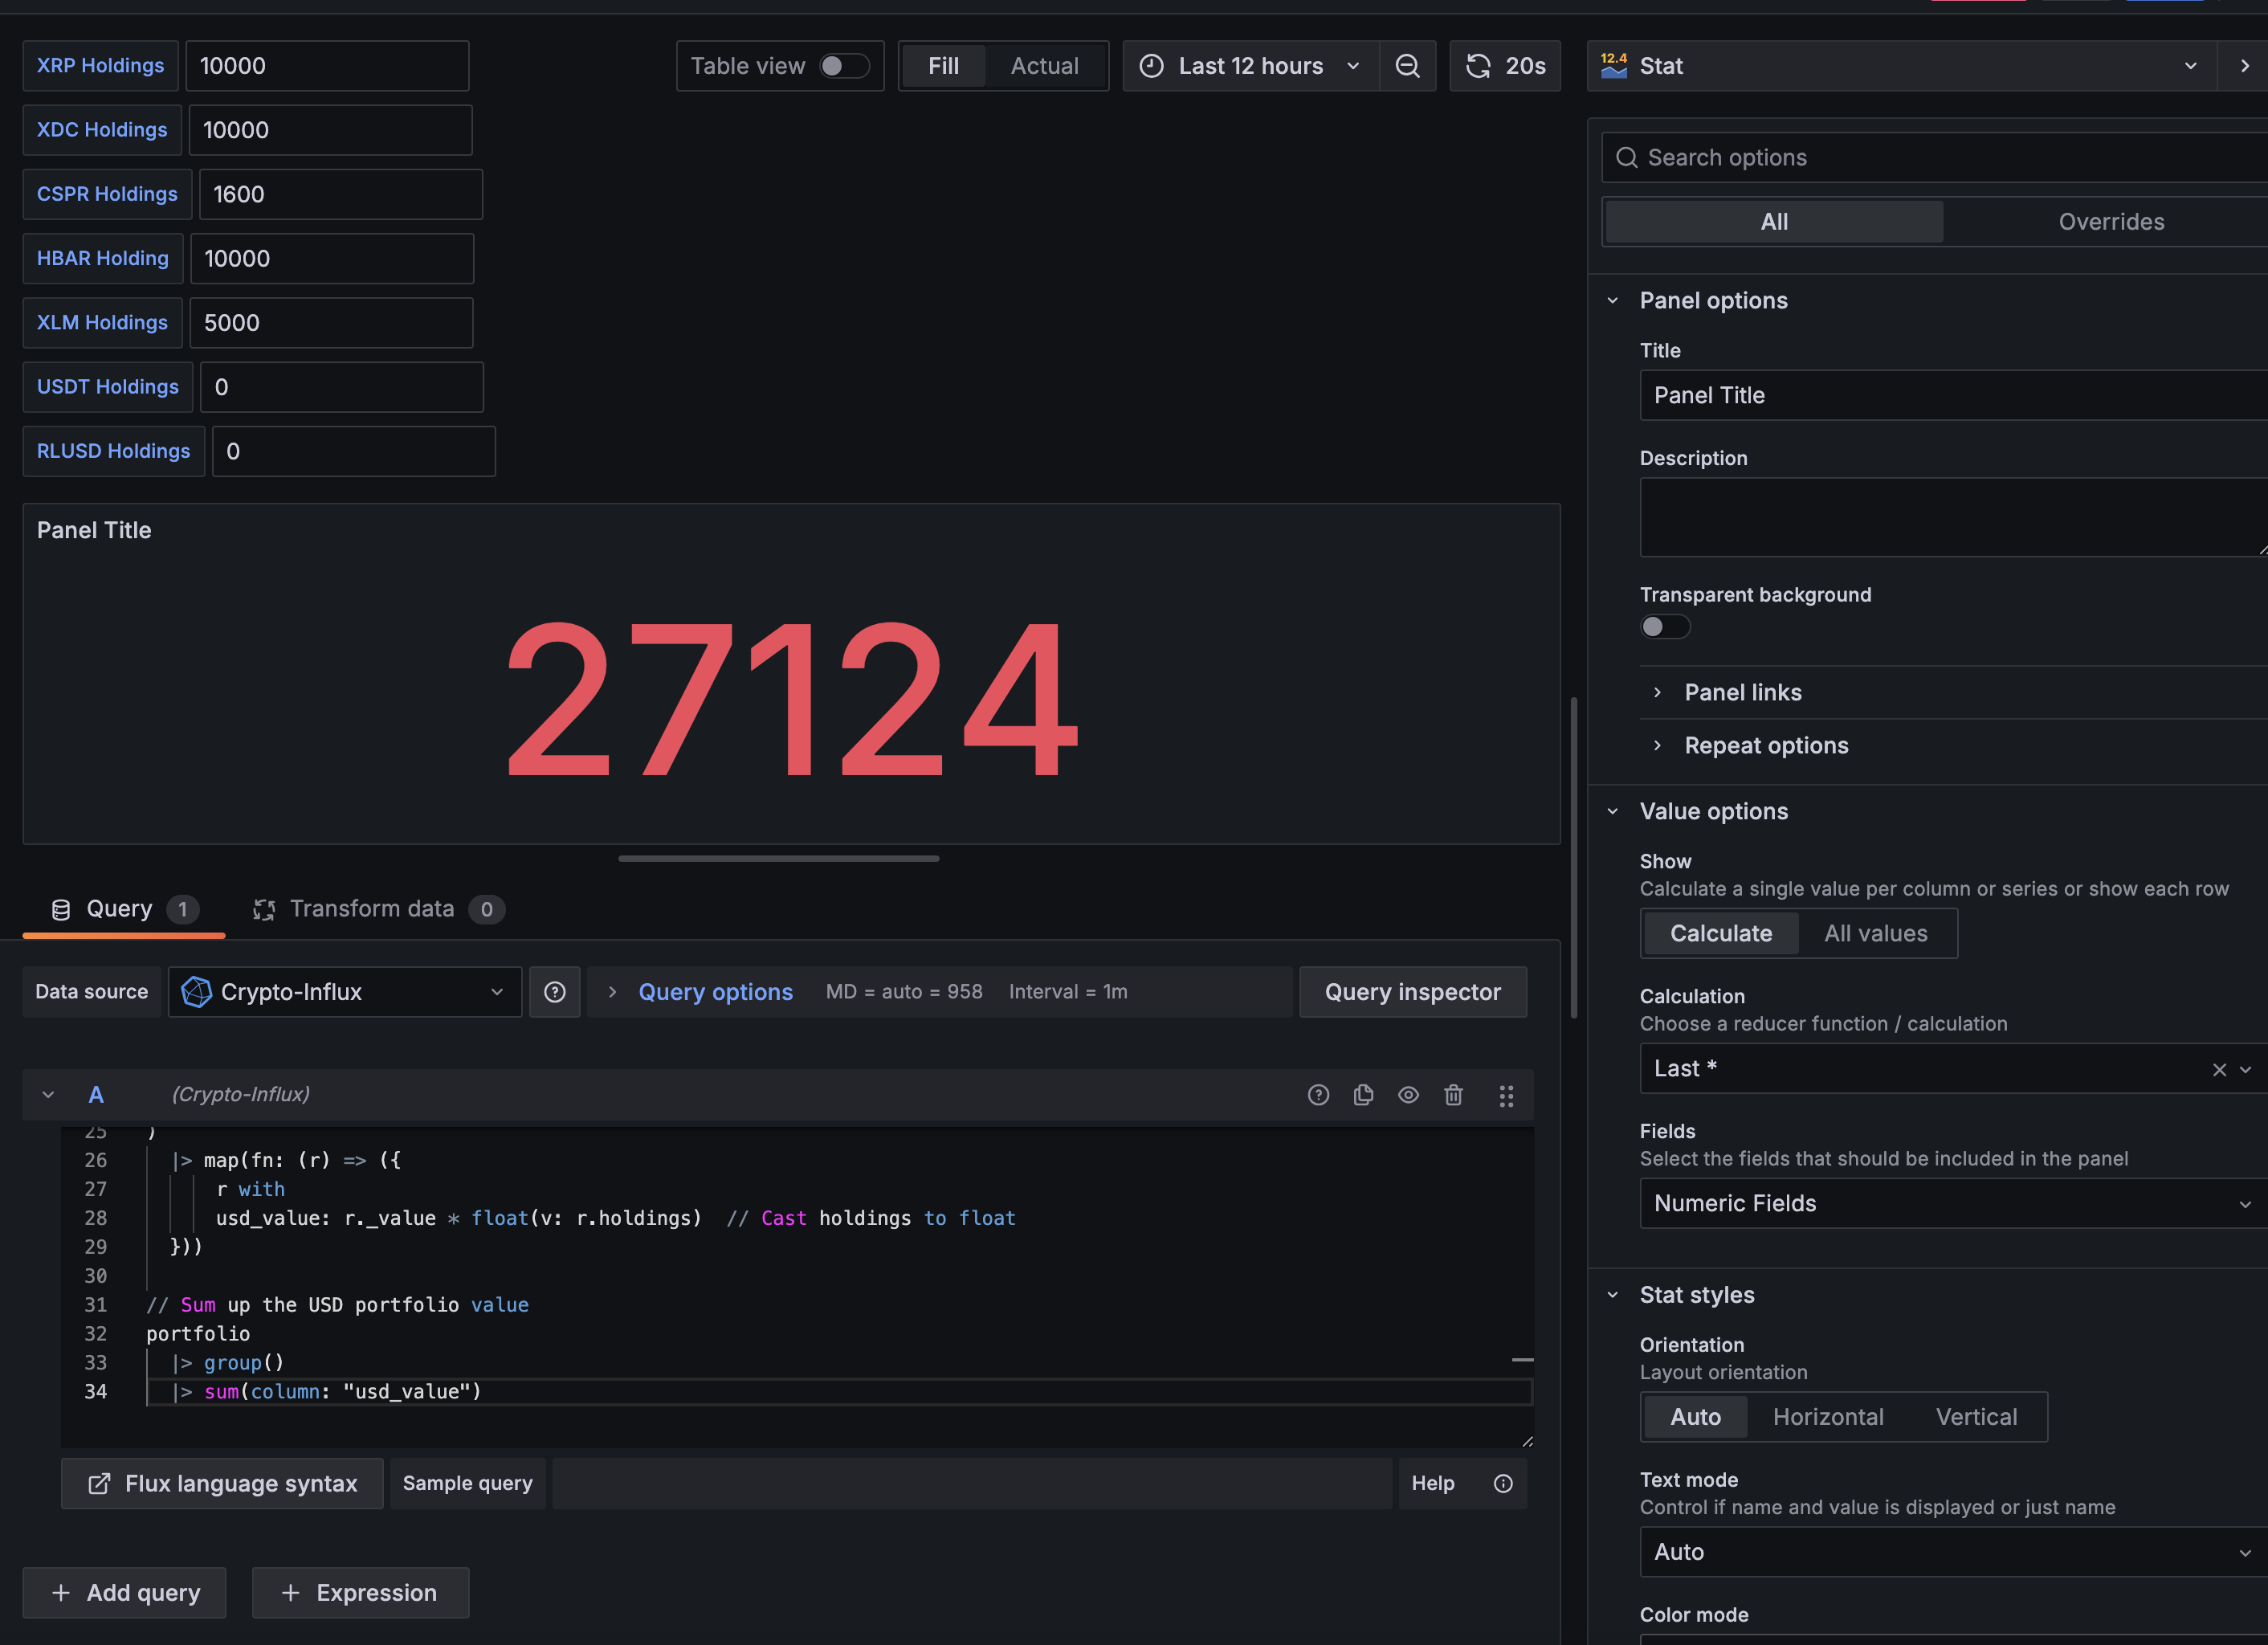Enable the Table view switch
2268x1645 pixels.
tap(843, 66)
